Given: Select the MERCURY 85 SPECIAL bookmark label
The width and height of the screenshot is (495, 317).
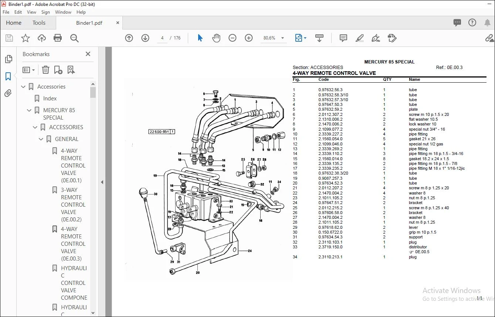Looking at the screenshot, I should (59, 114).
